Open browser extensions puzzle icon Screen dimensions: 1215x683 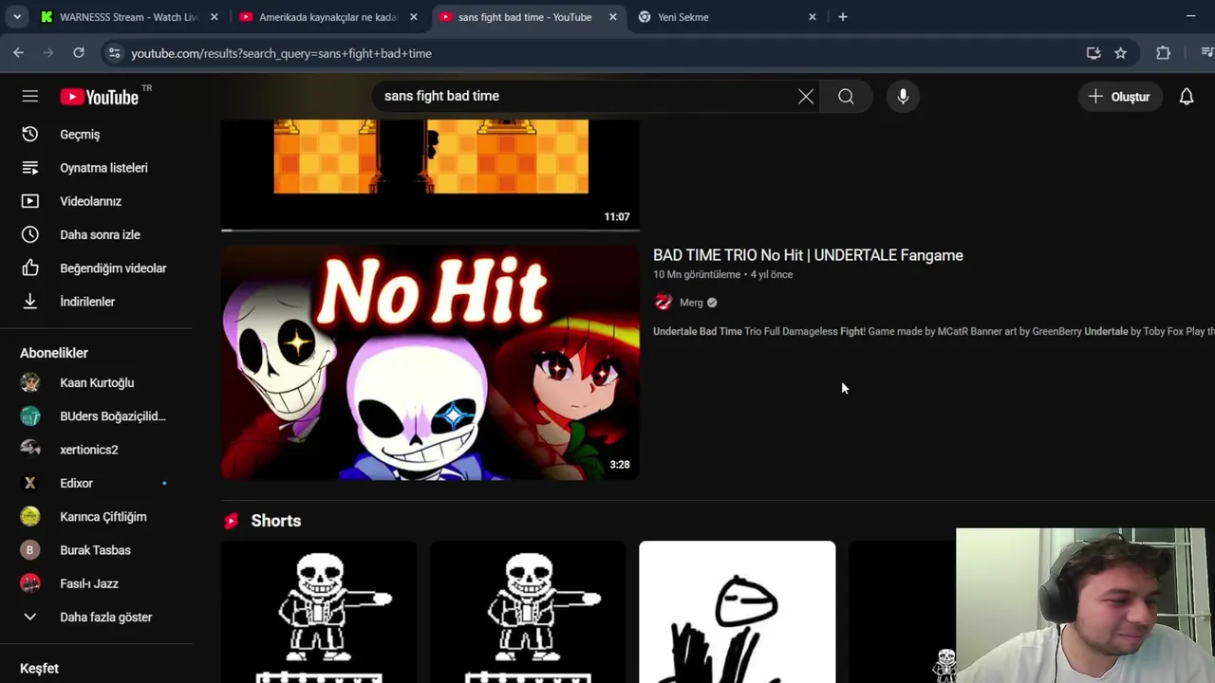coord(1164,53)
